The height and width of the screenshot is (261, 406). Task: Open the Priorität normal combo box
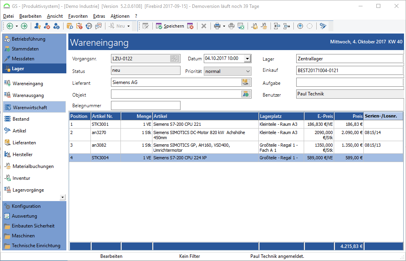pyautogui.click(x=227, y=71)
